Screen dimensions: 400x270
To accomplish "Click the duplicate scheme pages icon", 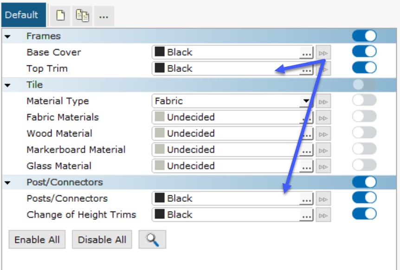I will coord(82,16).
